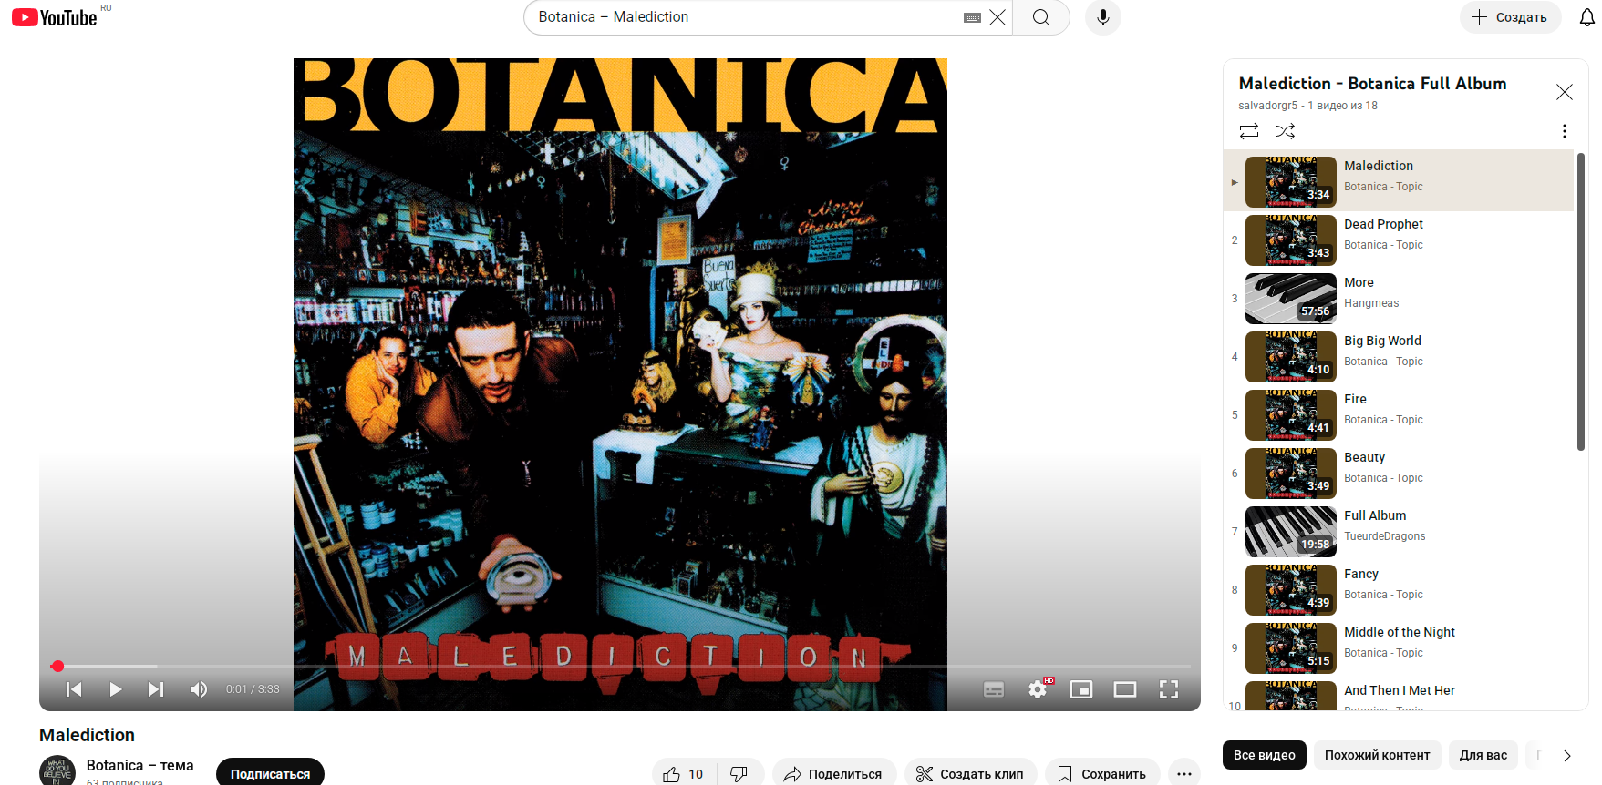1602x785 pixels.
Task: Click the playlist panel scrollbar
Action: click(1581, 301)
